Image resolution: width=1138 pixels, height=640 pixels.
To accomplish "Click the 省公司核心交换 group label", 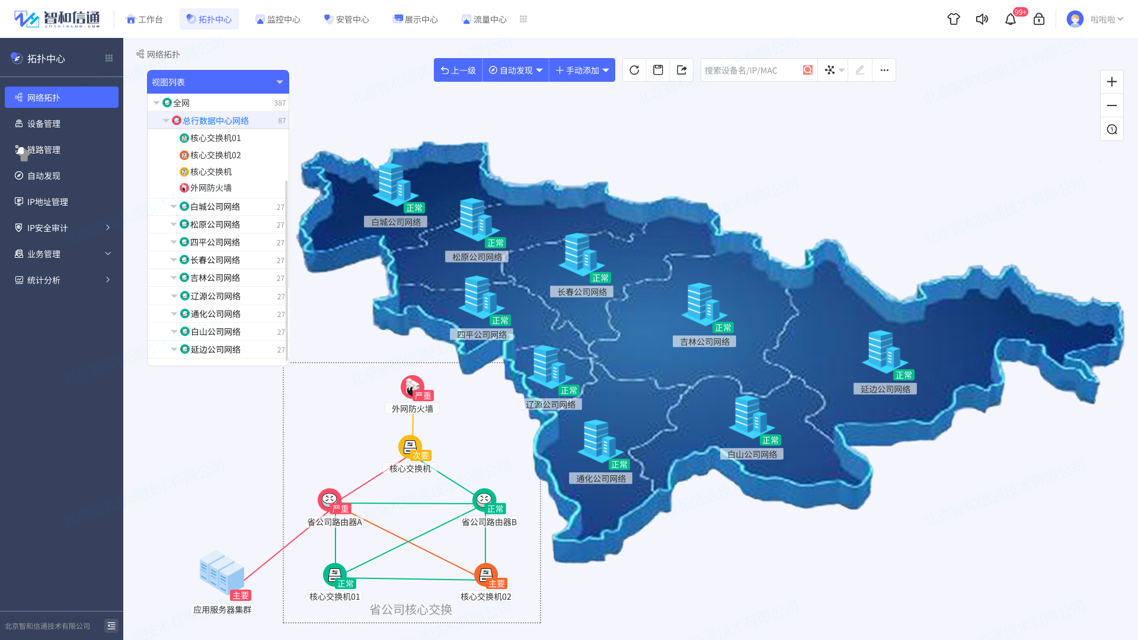I will [411, 610].
